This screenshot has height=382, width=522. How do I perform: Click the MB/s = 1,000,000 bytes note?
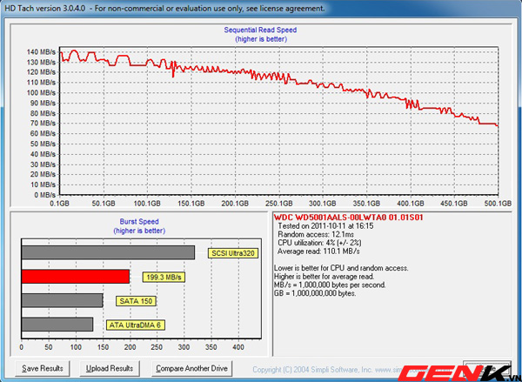click(330, 285)
